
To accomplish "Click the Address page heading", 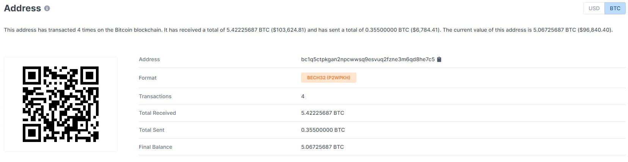I will (x=22, y=8).
